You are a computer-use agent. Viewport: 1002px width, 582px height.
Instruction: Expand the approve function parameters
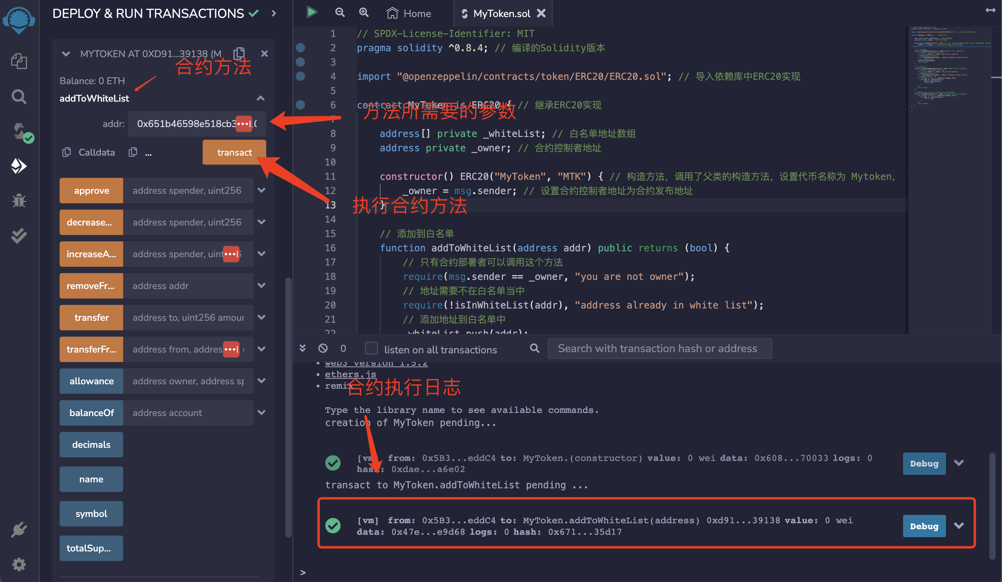pyautogui.click(x=261, y=190)
